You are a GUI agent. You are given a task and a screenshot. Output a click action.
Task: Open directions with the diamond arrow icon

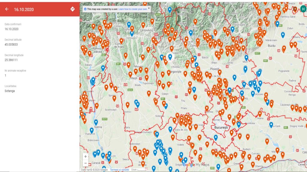[73, 9]
